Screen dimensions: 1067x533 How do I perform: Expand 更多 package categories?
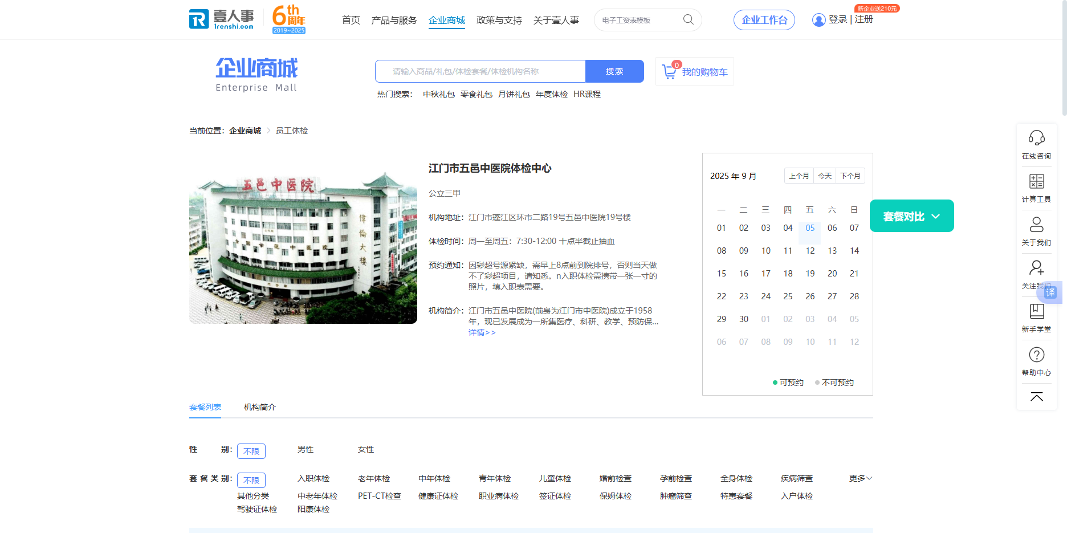tap(861, 478)
